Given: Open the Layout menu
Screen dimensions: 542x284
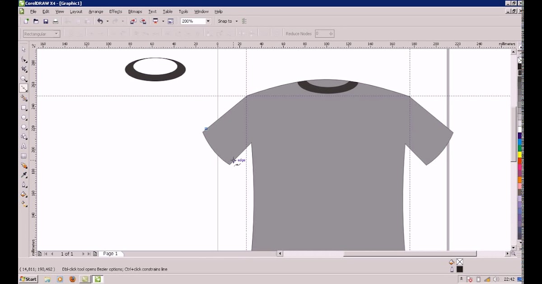Looking at the screenshot, I should click(x=76, y=11).
